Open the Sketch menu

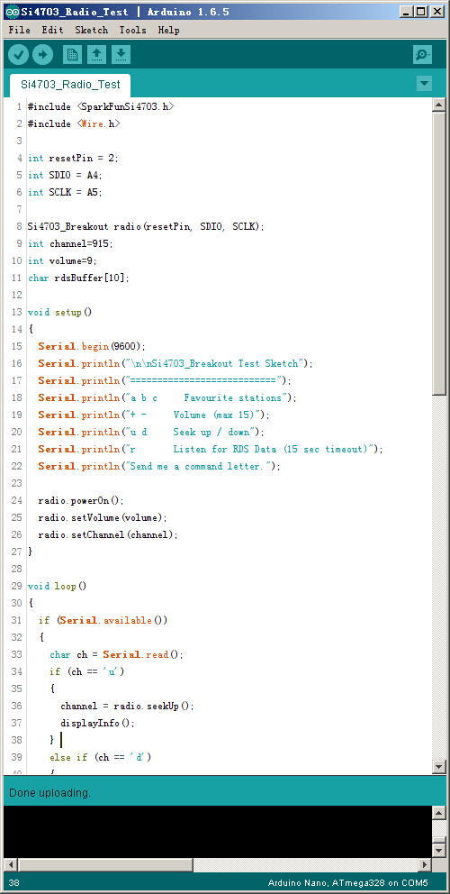91,31
